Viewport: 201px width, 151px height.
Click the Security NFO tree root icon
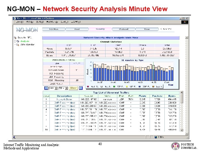(x=15, y=38)
